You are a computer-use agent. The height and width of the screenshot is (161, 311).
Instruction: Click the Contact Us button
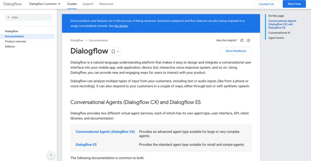coord(266,4)
